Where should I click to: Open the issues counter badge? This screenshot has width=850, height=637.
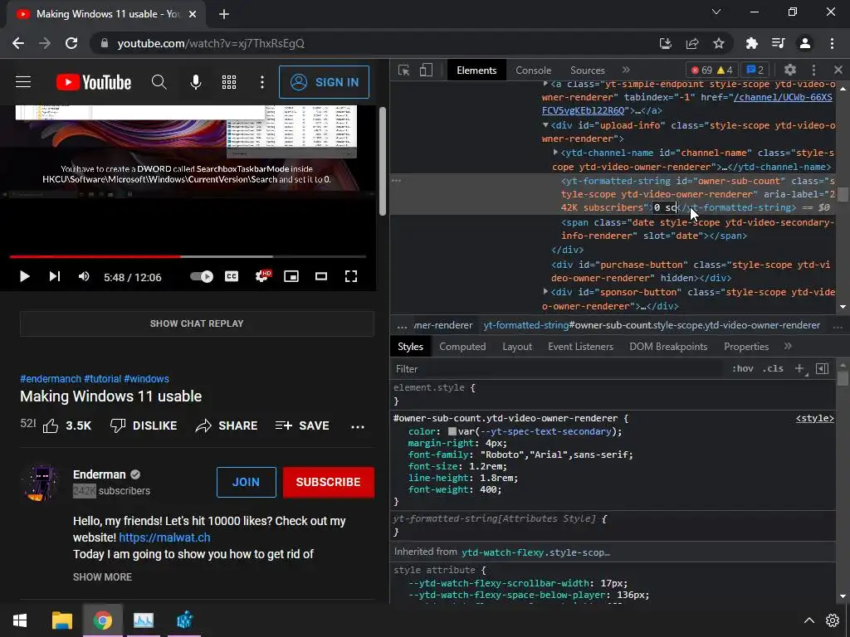coord(755,71)
